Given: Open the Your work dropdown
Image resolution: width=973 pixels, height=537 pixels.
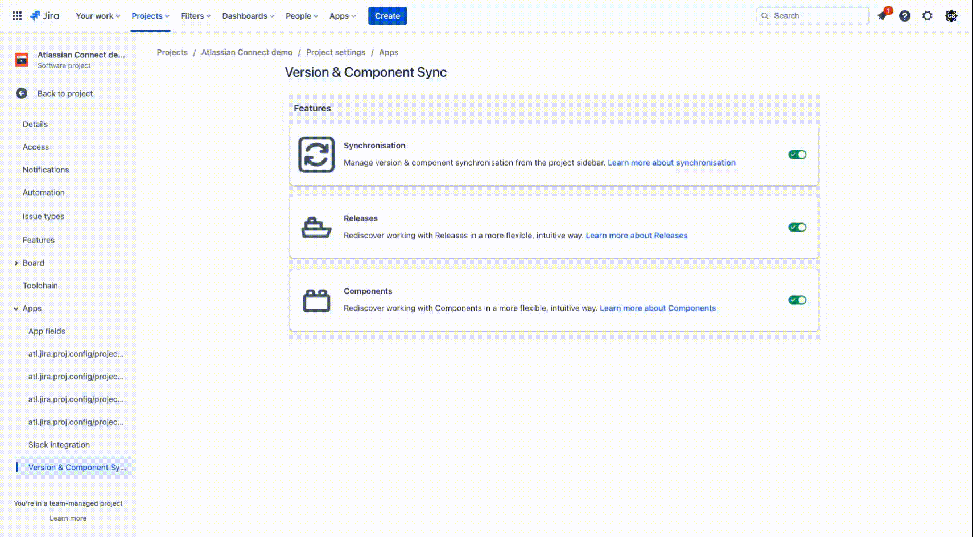Looking at the screenshot, I should point(98,16).
